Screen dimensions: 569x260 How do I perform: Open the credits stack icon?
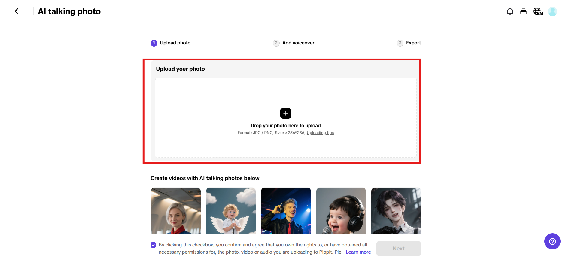click(523, 11)
